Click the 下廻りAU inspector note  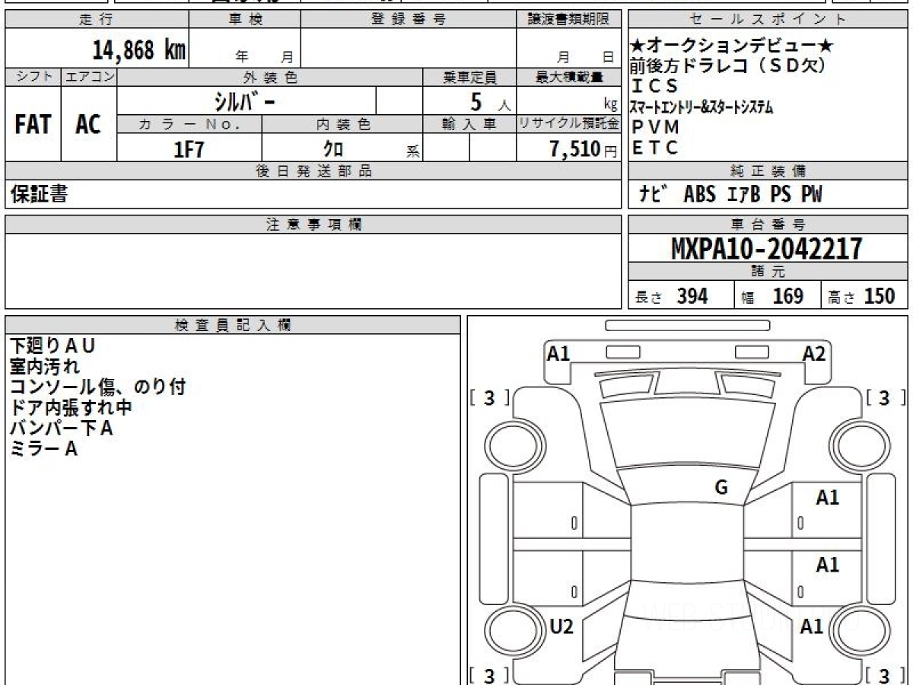click(x=52, y=346)
